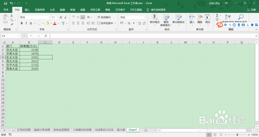259x137 pixels.
Task: Click 条件格式 Conditional Formatting button
Action: [155, 20]
